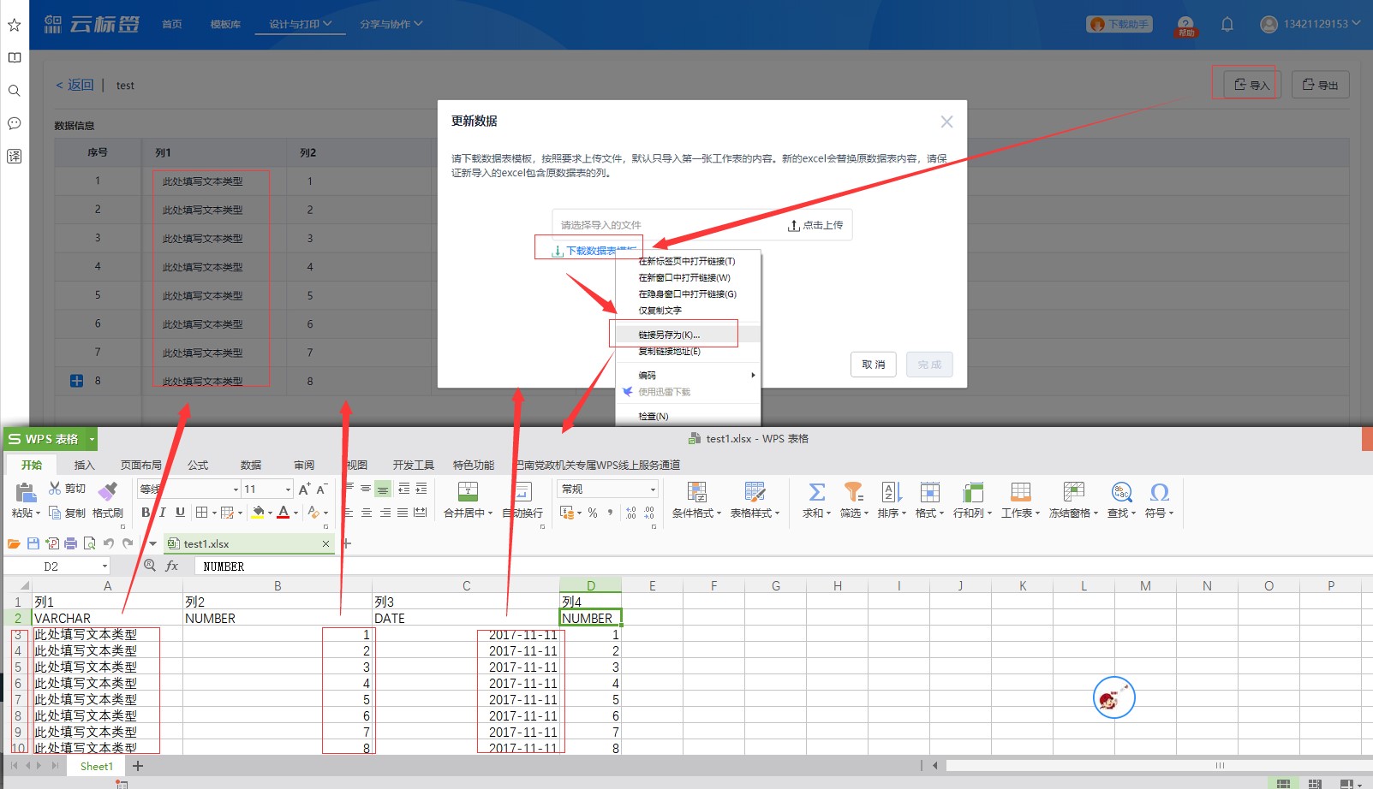Switch to the 页面布局 ribbon tab
Viewport: 1373px width, 789px height.
(140, 465)
